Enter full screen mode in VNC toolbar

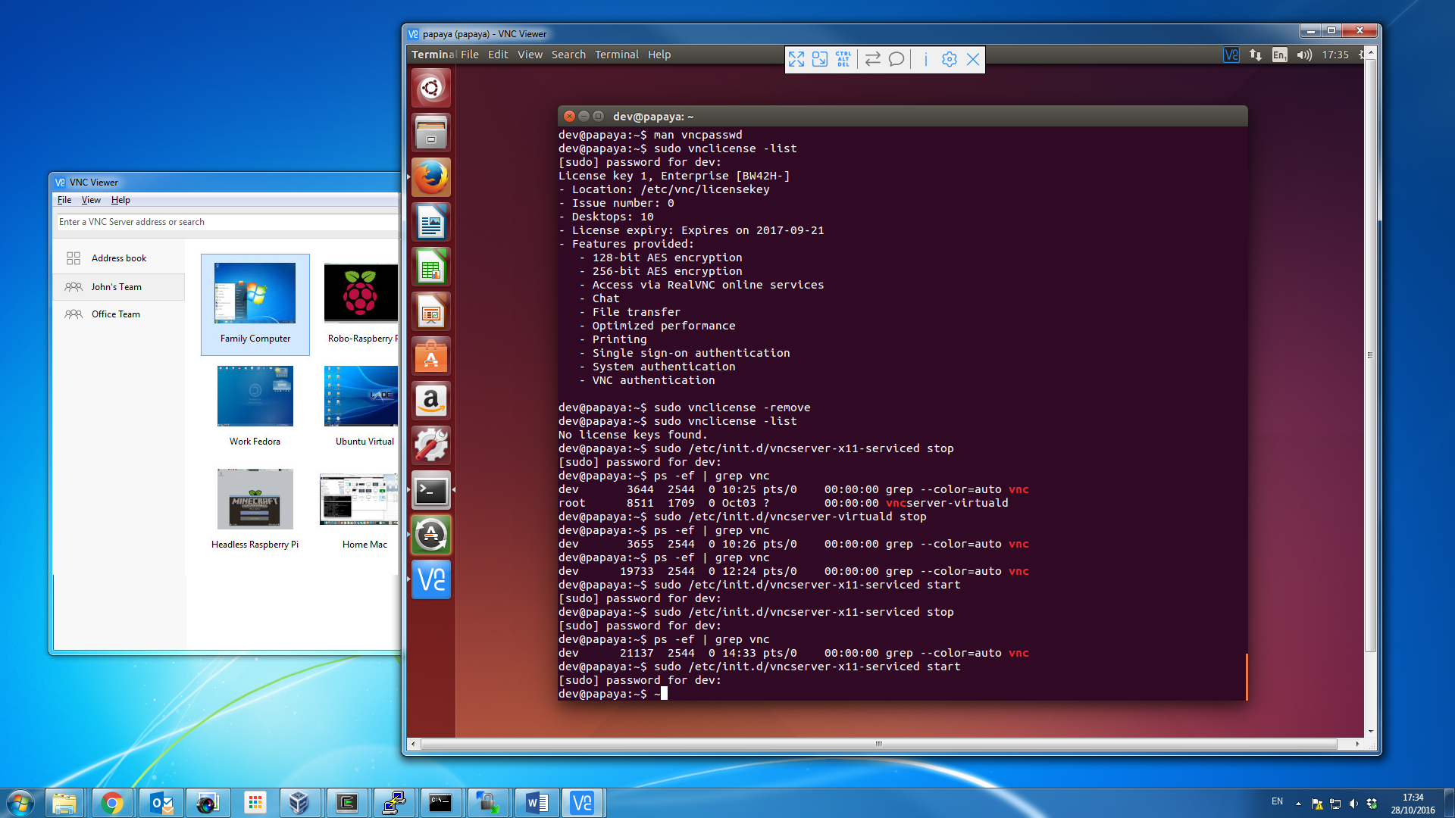coord(796,59)
